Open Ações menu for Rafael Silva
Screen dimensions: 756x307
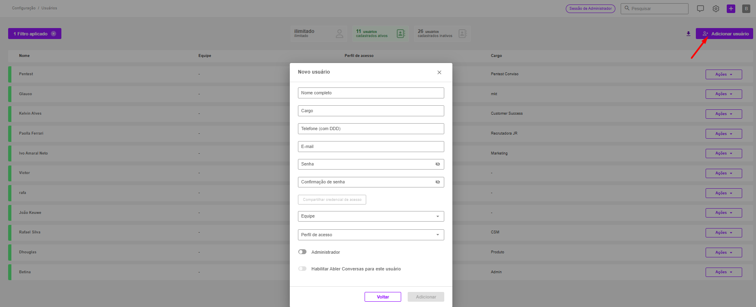click(x=723, y=233)
